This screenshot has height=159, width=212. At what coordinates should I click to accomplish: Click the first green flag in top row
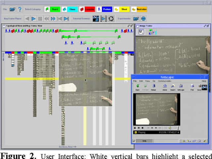click(16, 31)
